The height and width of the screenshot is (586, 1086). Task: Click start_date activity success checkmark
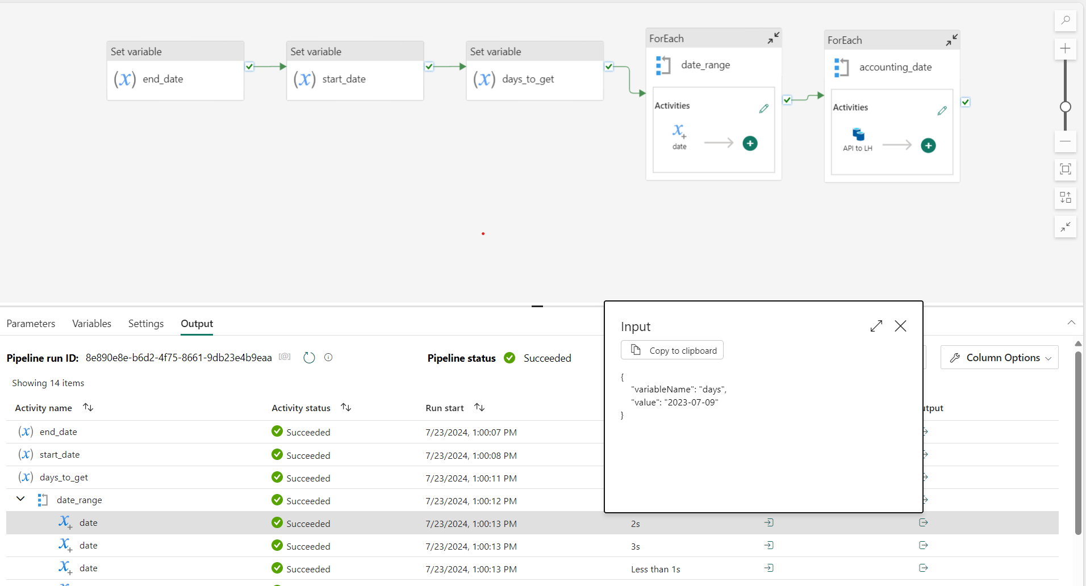(429, 66)
